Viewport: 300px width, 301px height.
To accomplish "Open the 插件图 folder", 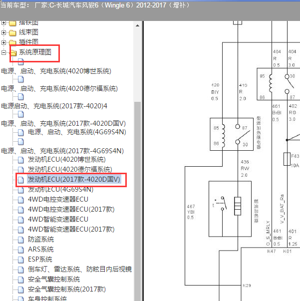I will 28,42.
